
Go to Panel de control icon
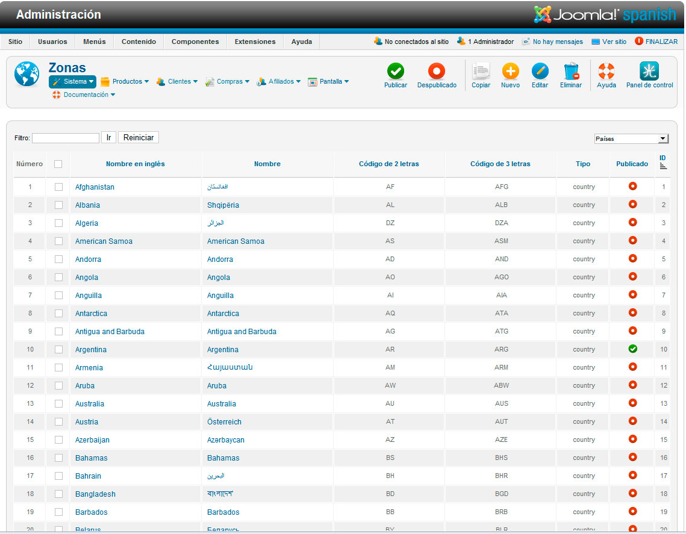tap(649, 71)
